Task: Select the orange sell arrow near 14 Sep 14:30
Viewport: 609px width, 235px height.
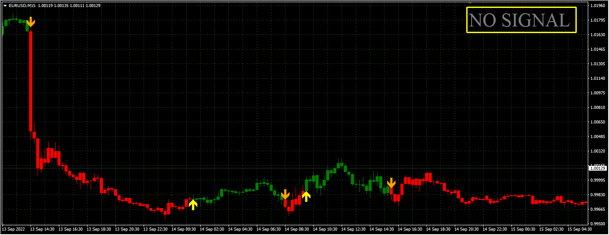Action: (x=391, y=183)
